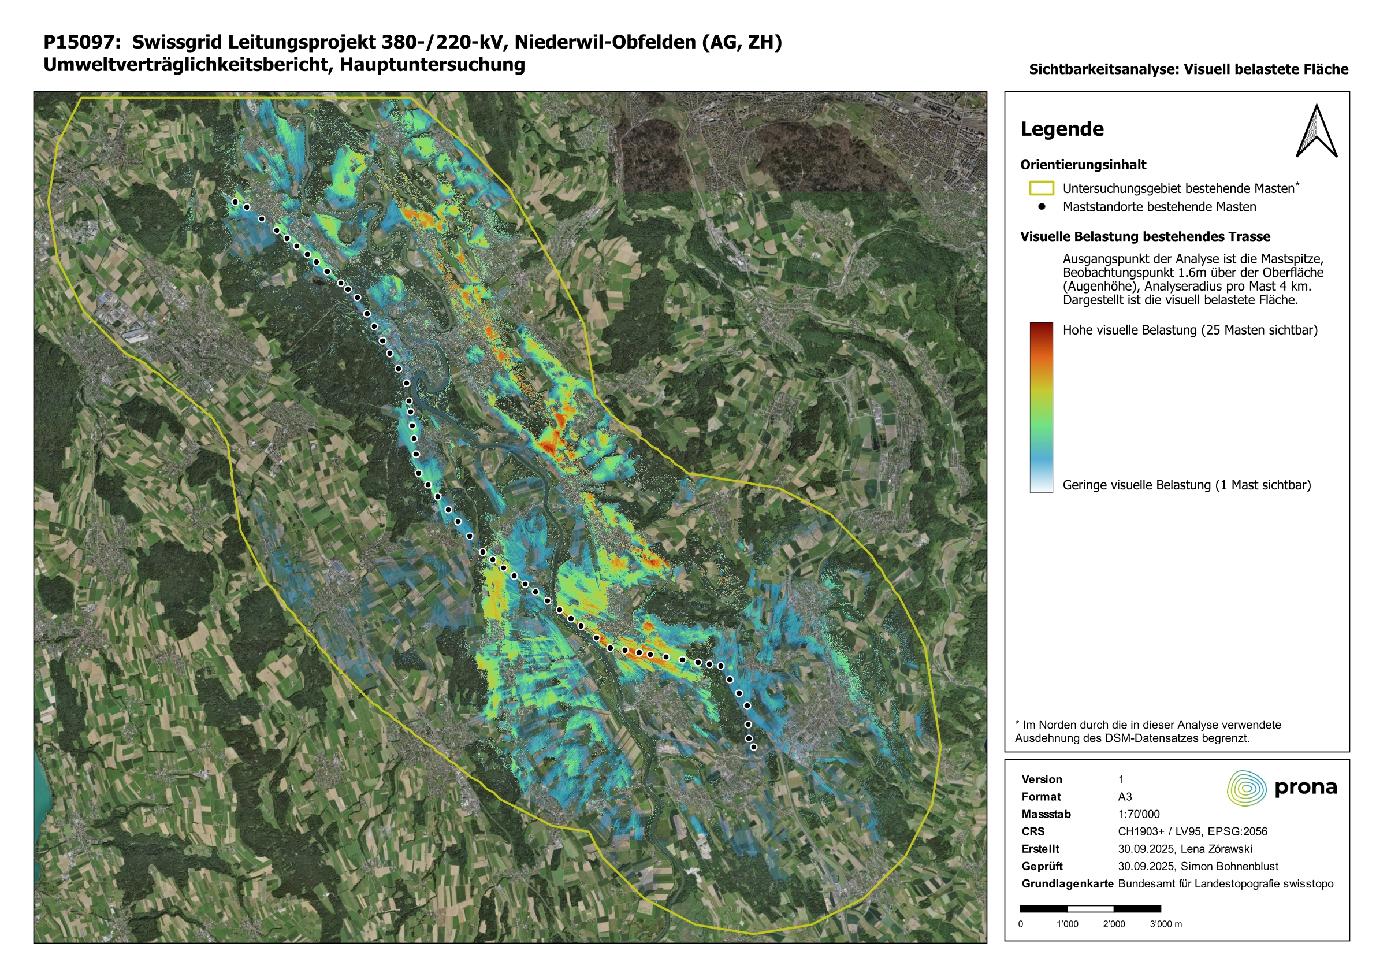The width and height of the screenshot is (1376, 973).
Task: Click 'Geringe visuelle Belastung (1 Mast sichtbar)'
Action: point(1187,485)
